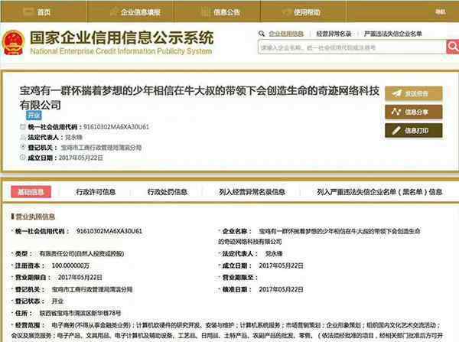Screen dimensions: 459x342
Task: Click the 登记状态 value 开业
Action: click(57, 301)
